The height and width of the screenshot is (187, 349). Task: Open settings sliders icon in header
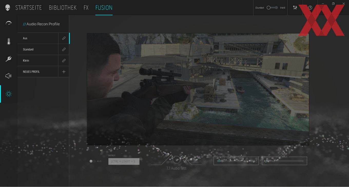[295, 8]
